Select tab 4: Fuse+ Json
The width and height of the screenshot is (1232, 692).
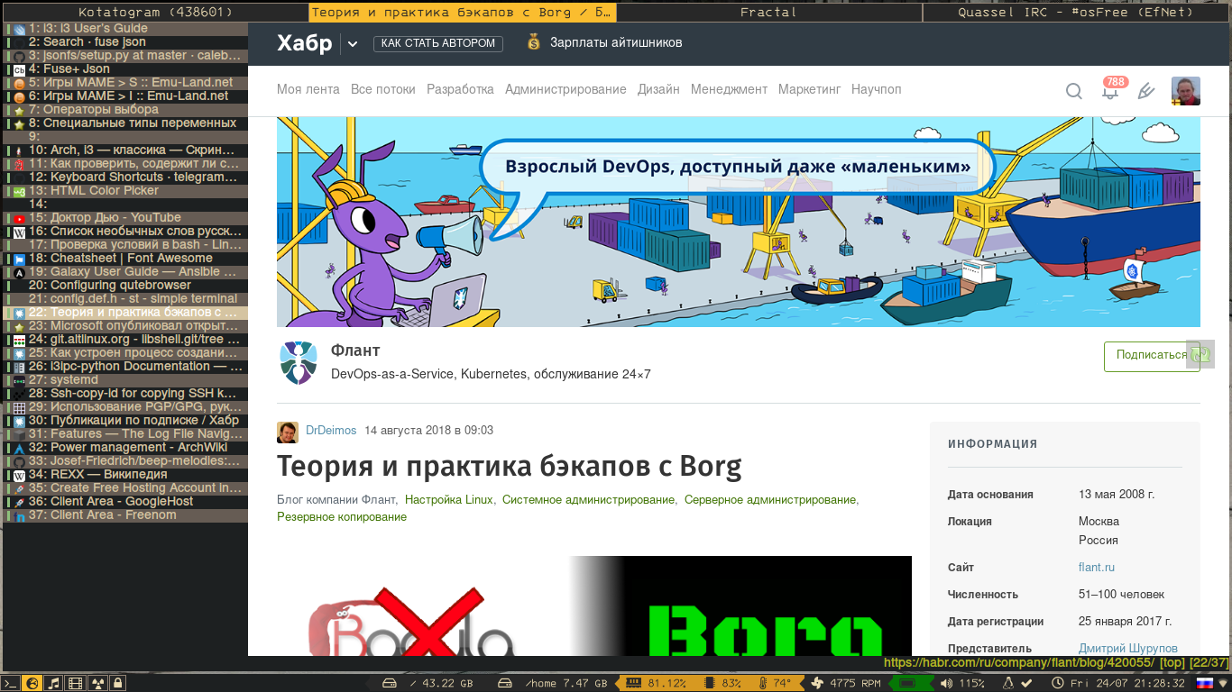click(x=126, y=69)
